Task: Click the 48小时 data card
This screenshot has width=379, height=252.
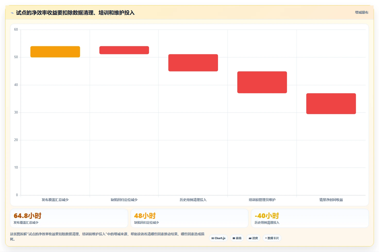Action: coord(189,218)
